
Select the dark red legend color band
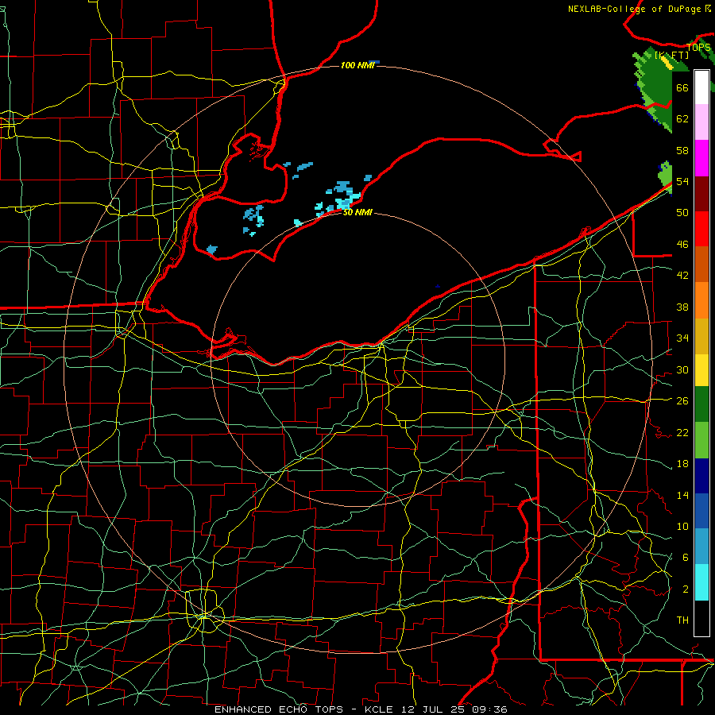[x=701, y=194]
